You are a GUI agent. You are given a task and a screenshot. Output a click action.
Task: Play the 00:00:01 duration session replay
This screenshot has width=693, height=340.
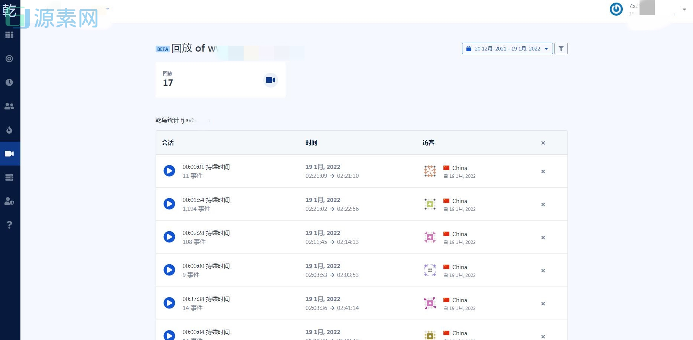(x=169, y=171)
